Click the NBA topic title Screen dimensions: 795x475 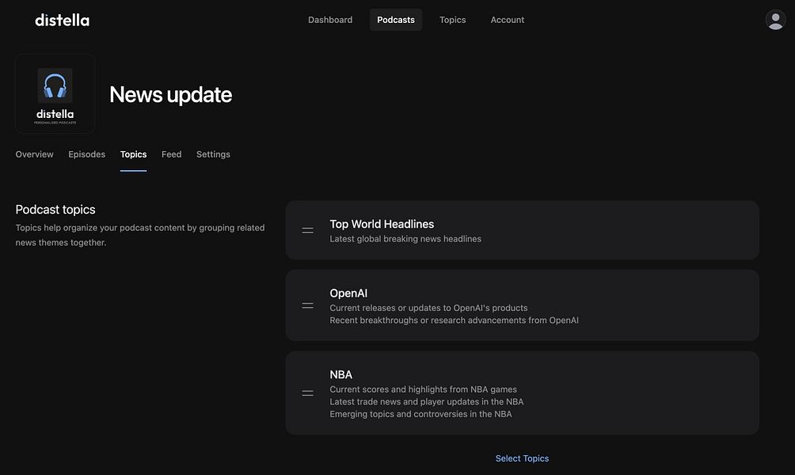pos(340,374)
